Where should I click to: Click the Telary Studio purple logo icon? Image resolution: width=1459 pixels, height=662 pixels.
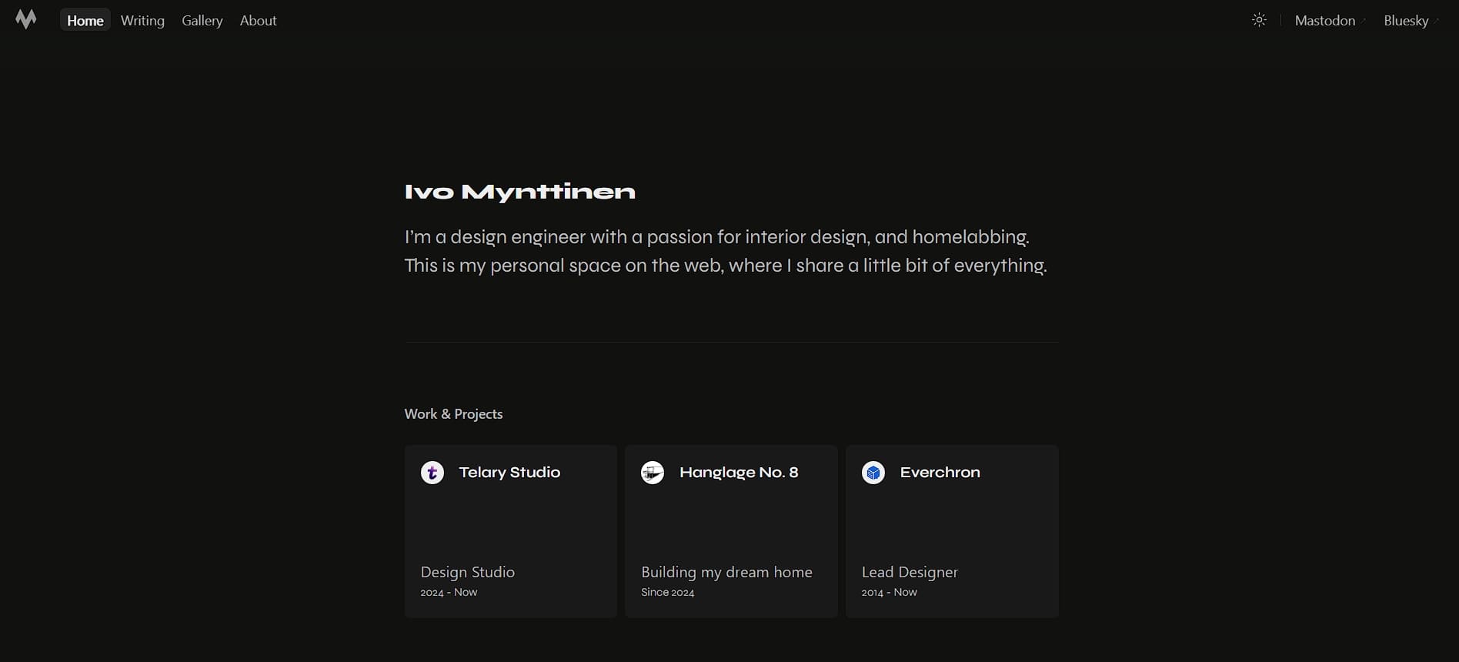point(432,473)
